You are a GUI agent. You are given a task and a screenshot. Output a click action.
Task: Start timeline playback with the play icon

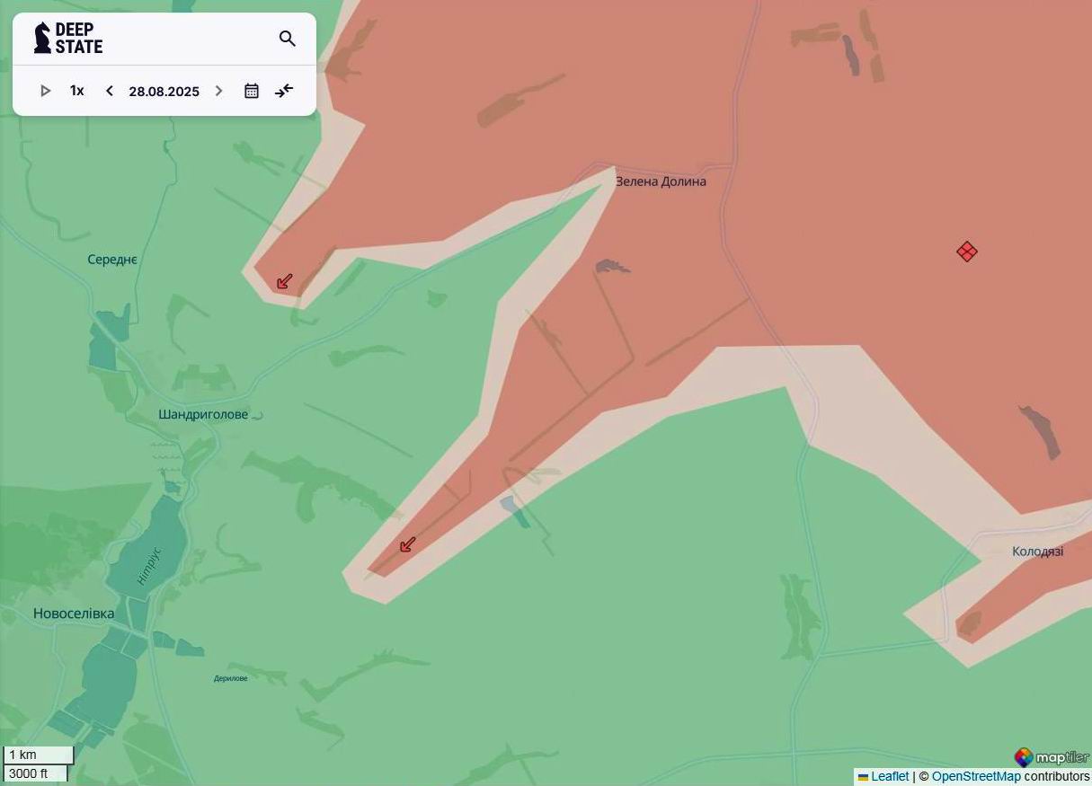coord(45,91)
